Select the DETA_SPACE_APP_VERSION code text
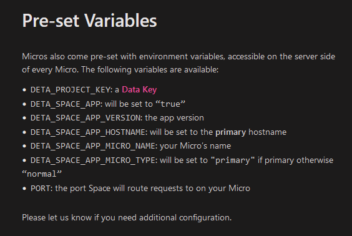 (x=86, y=118)
